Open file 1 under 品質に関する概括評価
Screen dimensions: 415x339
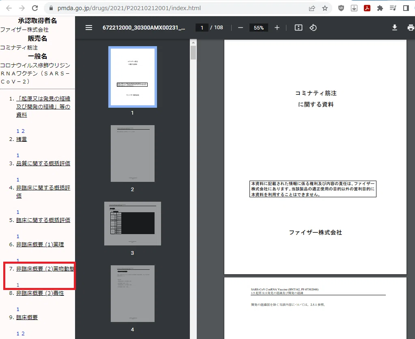click(18, 180)
